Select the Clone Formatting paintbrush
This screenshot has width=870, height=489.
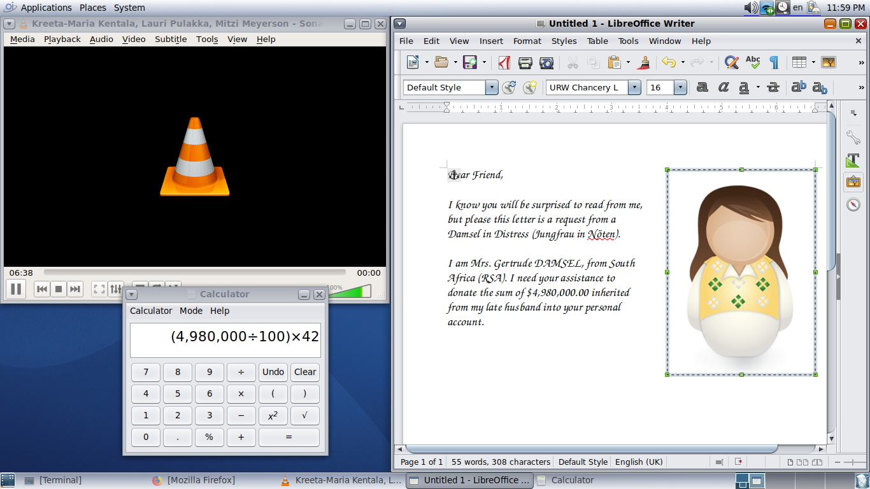(x=644, y=62)
